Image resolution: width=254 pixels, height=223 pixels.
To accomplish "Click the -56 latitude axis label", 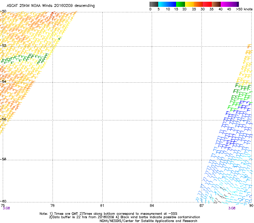I will [x=3, y=119].
